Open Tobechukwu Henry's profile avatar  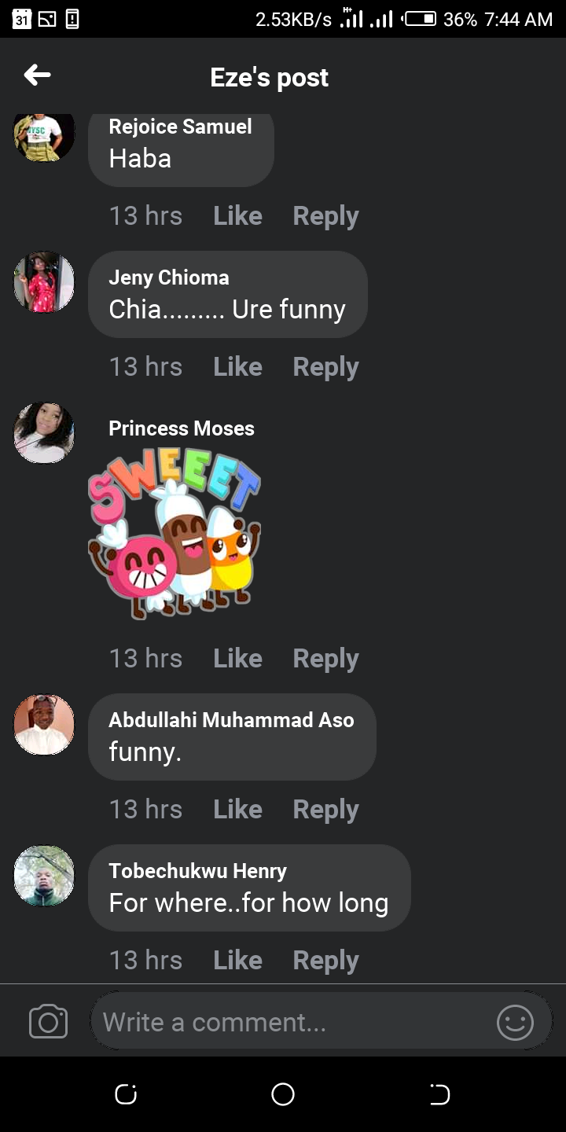pyautogui.click(x=44, y=875)
